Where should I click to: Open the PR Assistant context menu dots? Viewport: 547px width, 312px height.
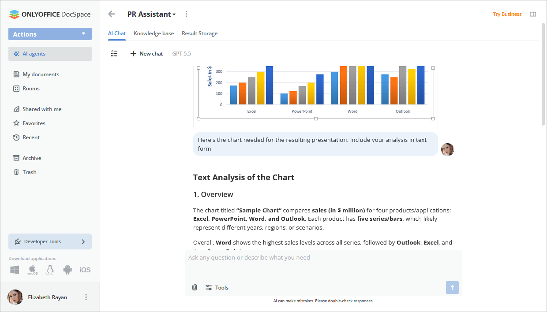point(186,14)
